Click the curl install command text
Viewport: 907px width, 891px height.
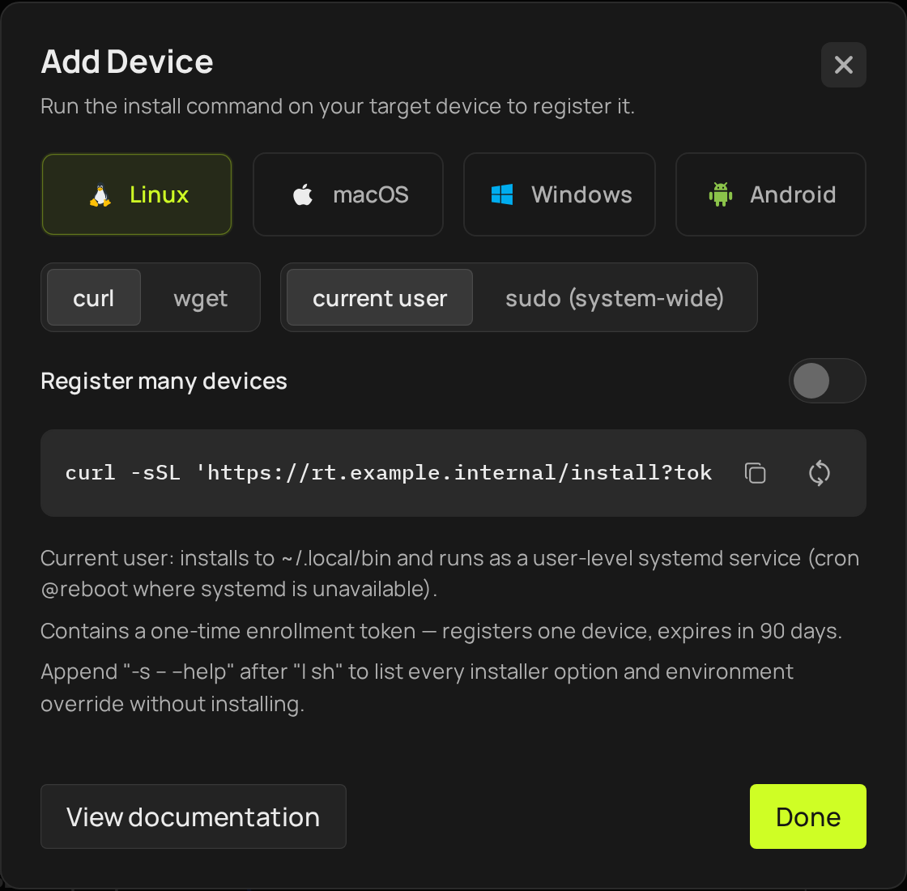pos(389,473)
